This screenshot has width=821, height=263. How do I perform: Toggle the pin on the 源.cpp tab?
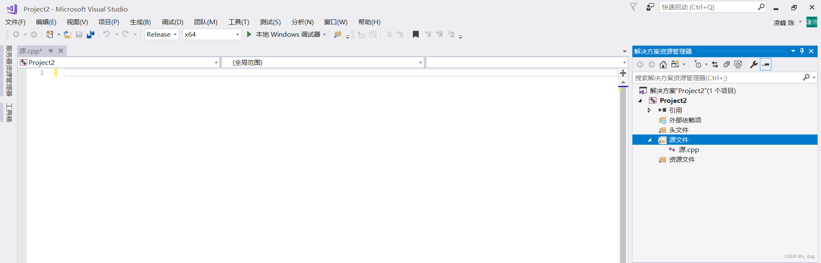pos(50,51)
